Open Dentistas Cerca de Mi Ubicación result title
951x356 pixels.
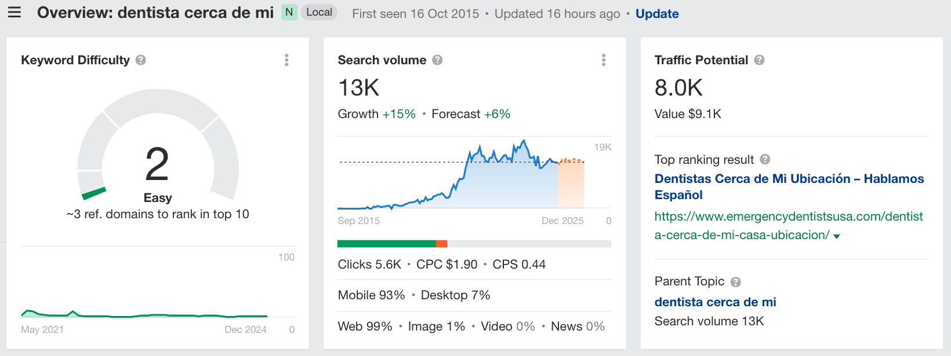789,186
